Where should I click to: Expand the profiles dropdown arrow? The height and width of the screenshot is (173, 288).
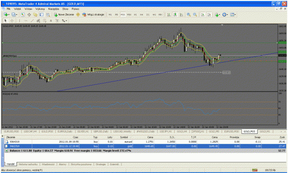(x=17, y=15)
